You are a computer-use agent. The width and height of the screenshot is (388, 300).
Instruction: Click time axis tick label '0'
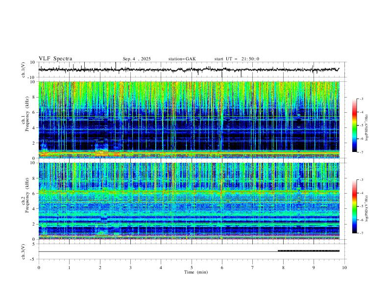coord(39,268)
